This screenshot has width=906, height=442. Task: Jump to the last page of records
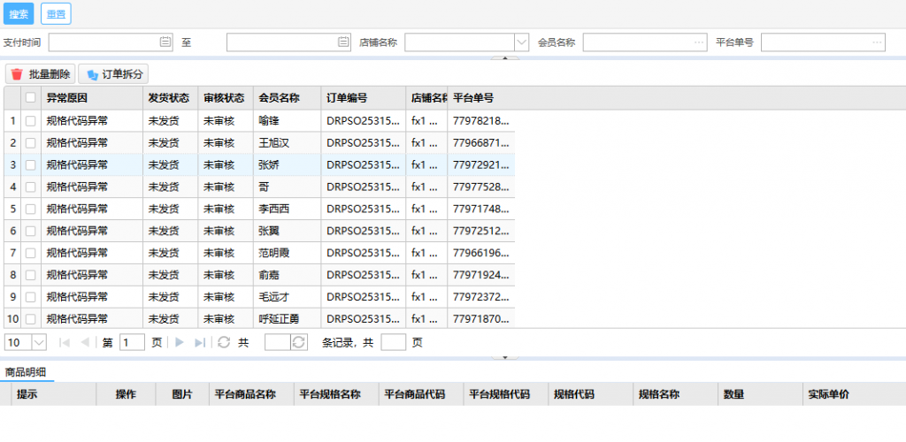pyautogui.click(x=200, y=342)
